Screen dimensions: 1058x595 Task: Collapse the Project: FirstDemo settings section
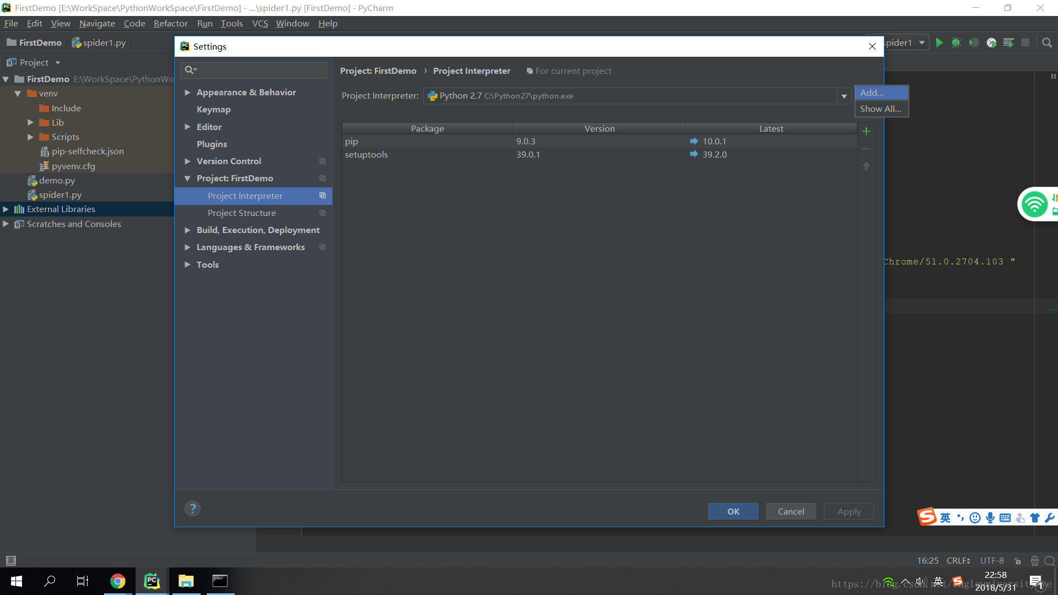coord(187,178)
